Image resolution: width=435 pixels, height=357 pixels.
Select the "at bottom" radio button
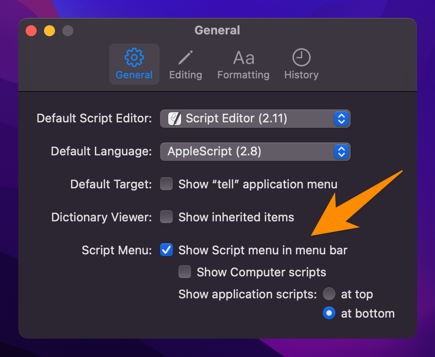(329, 313)
